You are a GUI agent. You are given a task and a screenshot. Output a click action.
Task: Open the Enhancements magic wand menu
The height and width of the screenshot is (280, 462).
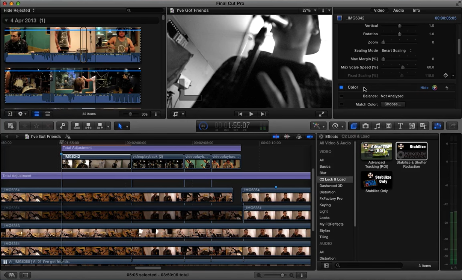click(318, 126)
